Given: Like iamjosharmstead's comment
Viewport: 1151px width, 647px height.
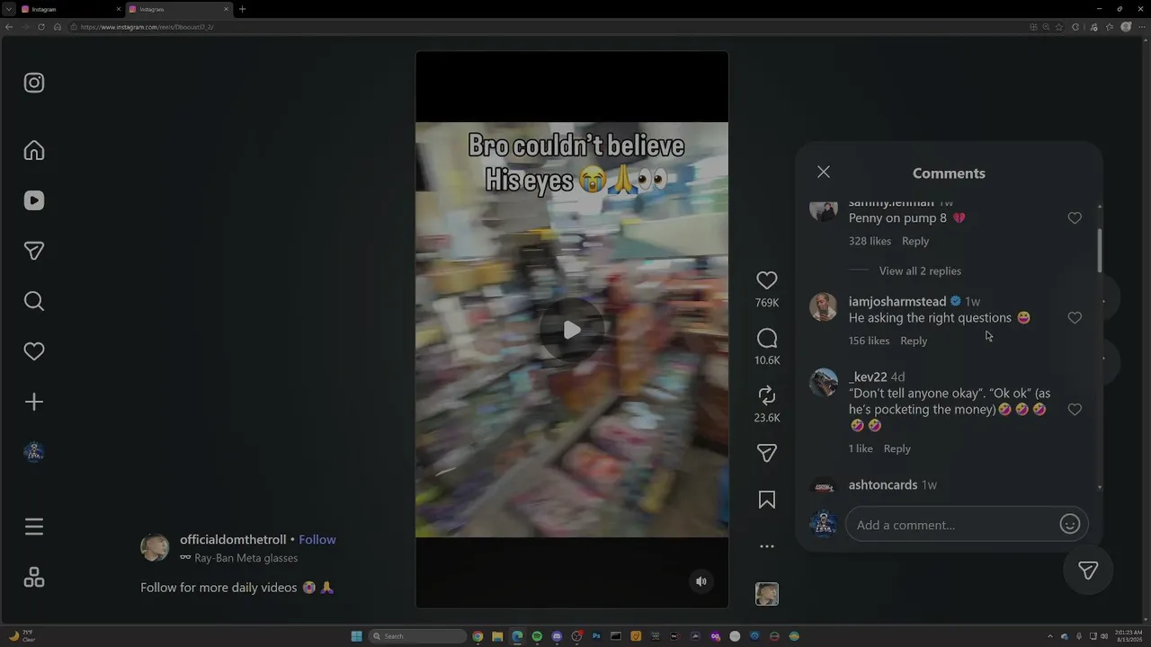Looking at the screenshot, I should (1075, 318).
